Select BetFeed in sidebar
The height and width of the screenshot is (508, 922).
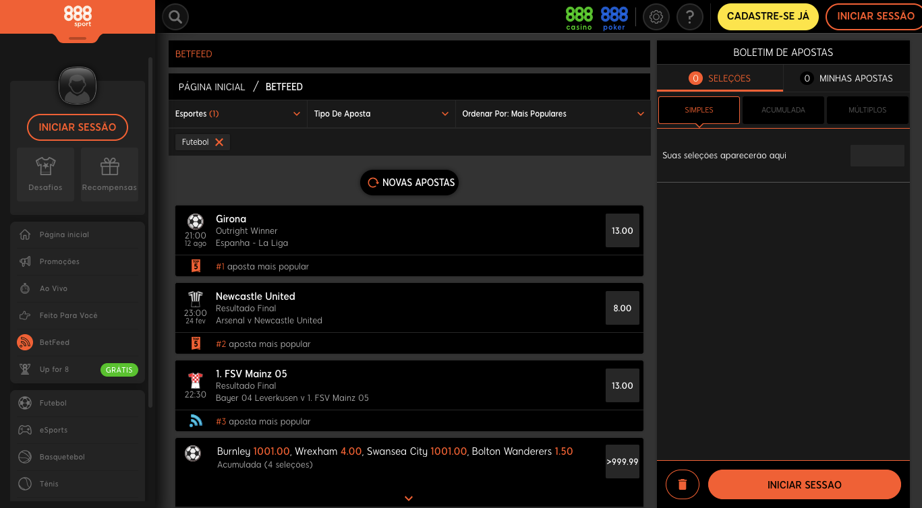click(78, 342)
